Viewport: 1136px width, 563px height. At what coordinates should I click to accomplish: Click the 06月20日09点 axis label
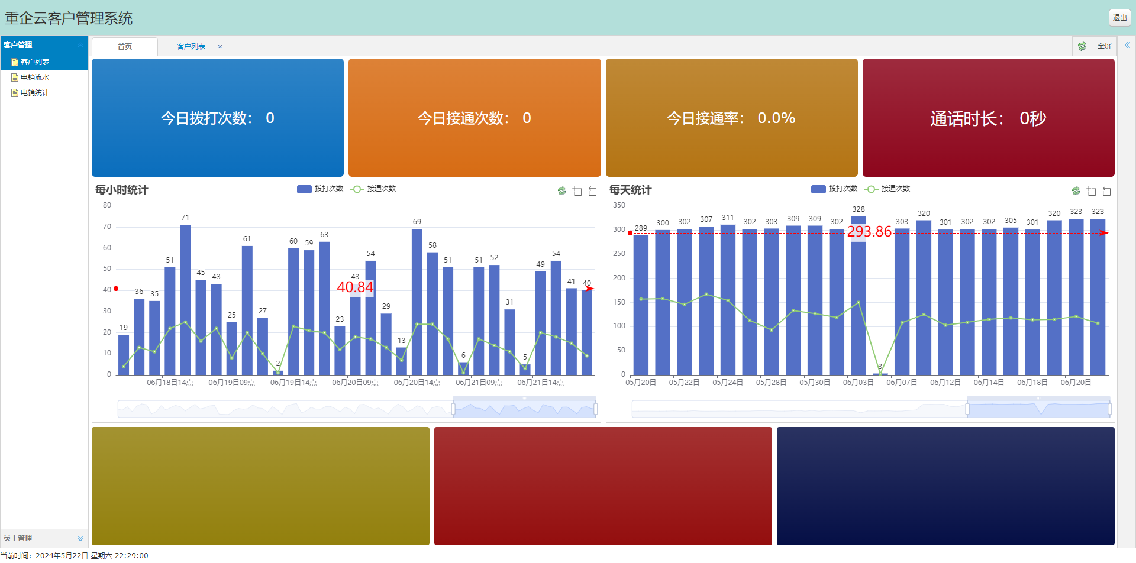click(x=355, y=383)
